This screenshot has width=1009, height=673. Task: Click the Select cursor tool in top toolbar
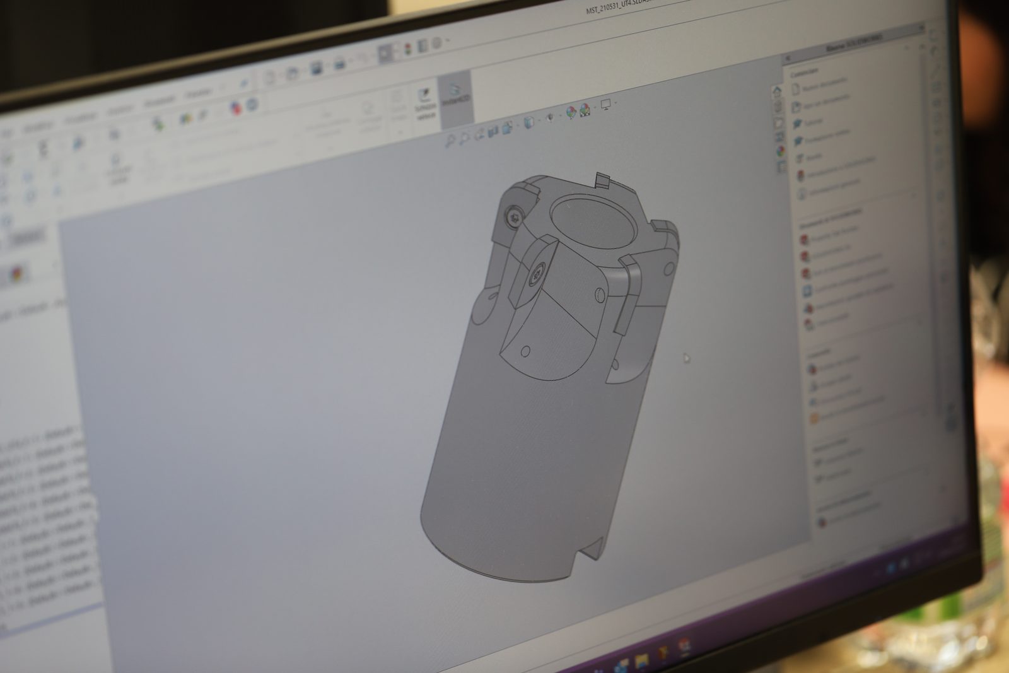click(x=385, y=54)
